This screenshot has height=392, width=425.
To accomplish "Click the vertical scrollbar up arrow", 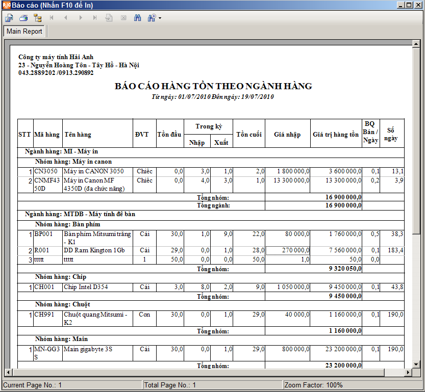I will [x=416, y=44].
